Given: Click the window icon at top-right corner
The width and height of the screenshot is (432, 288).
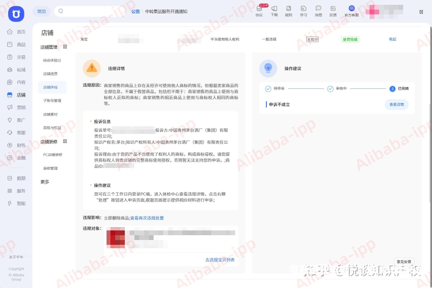Looking at the screenshot, I should (421, 12).
